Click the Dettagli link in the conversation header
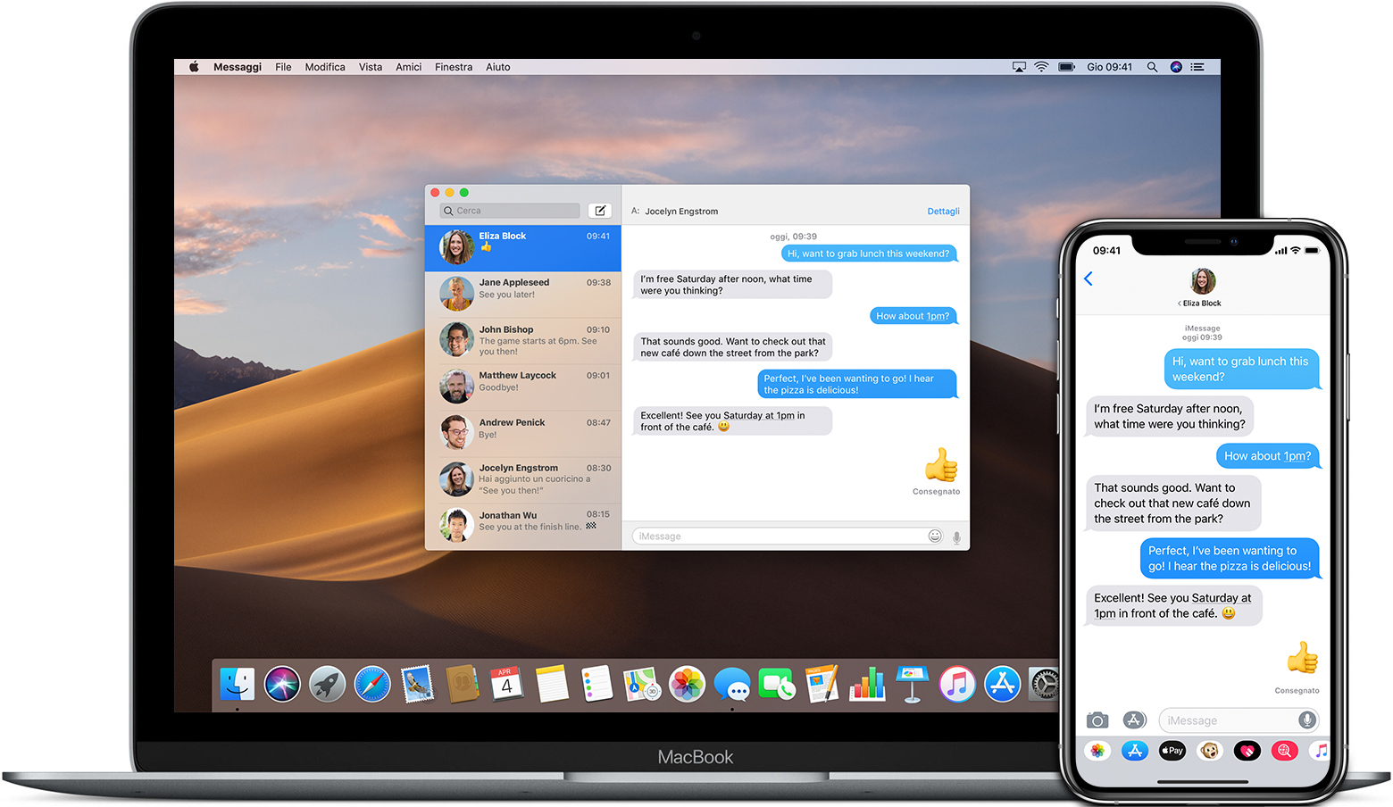Screen dimensions: 1393x807 point(943,211)
